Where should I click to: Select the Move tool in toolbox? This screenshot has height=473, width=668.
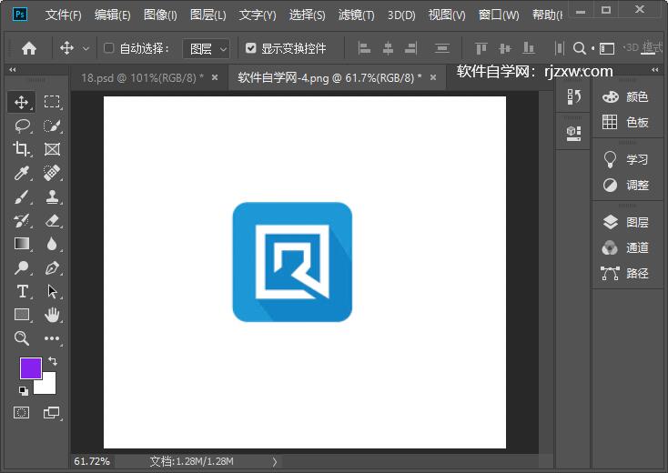tap(21, 102)
